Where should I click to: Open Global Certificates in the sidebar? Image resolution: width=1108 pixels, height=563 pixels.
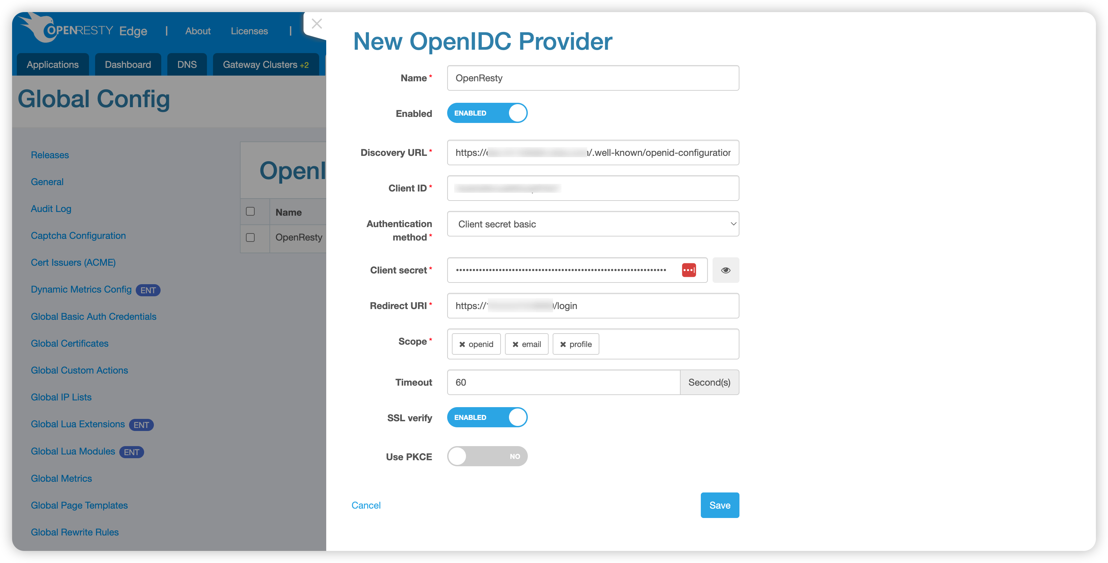click(x=69, y=344)
